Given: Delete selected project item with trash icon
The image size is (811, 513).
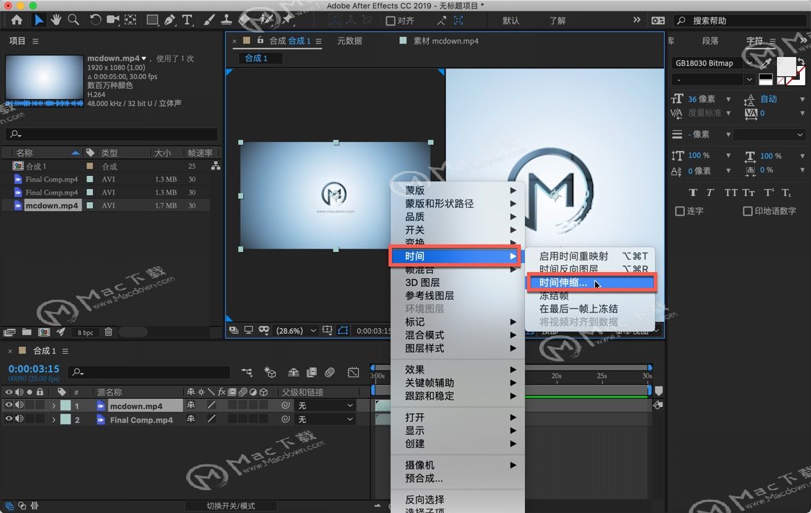Looking at the screenshot, I should (108, 332).
